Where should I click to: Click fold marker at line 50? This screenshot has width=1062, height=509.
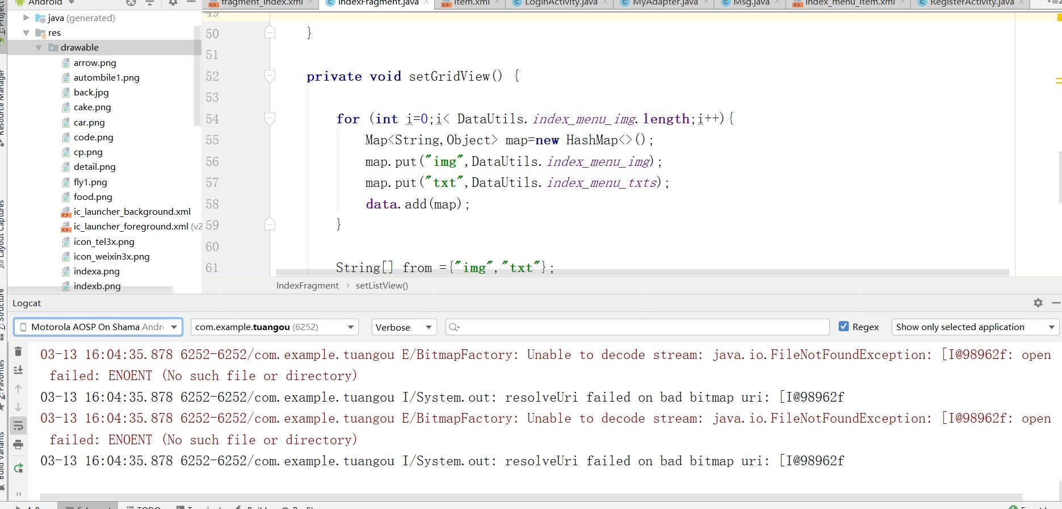[x=270, y=32]
